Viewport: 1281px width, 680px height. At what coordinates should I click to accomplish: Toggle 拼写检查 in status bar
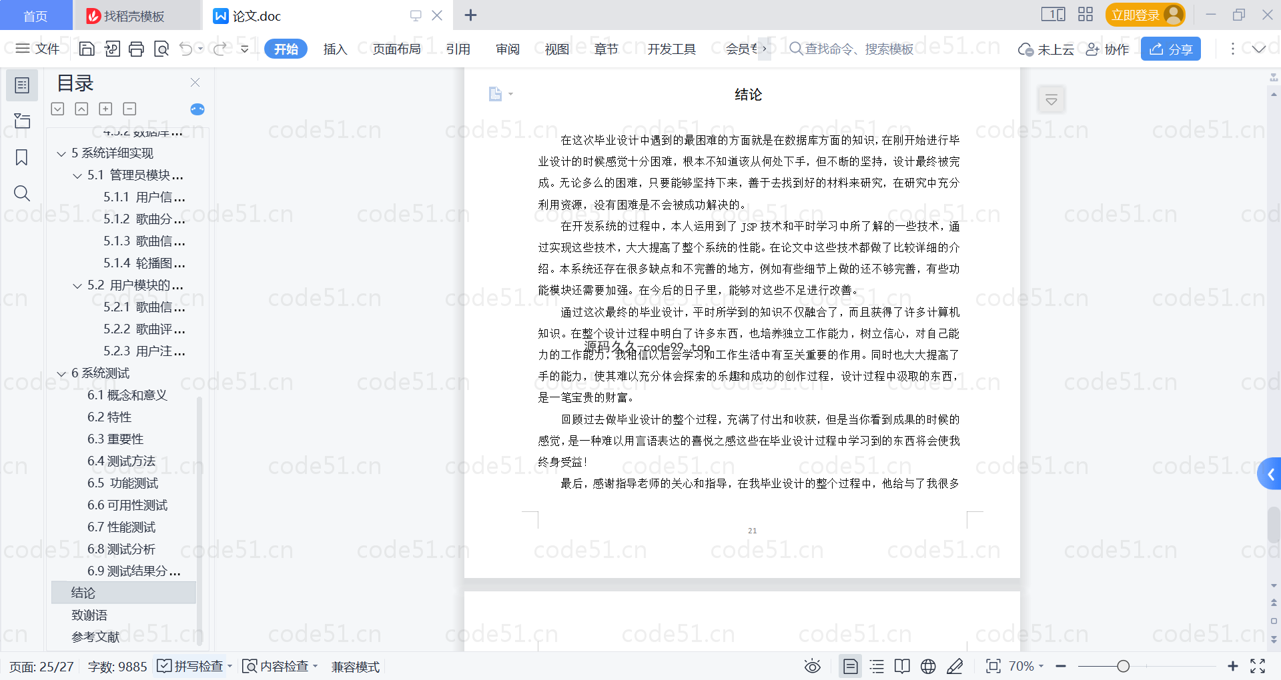pos(190,666)
